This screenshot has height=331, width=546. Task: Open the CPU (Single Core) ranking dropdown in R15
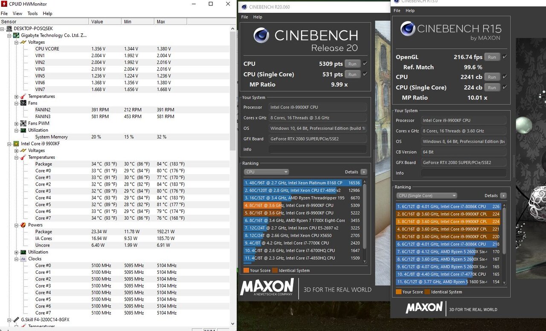point(427,195)
